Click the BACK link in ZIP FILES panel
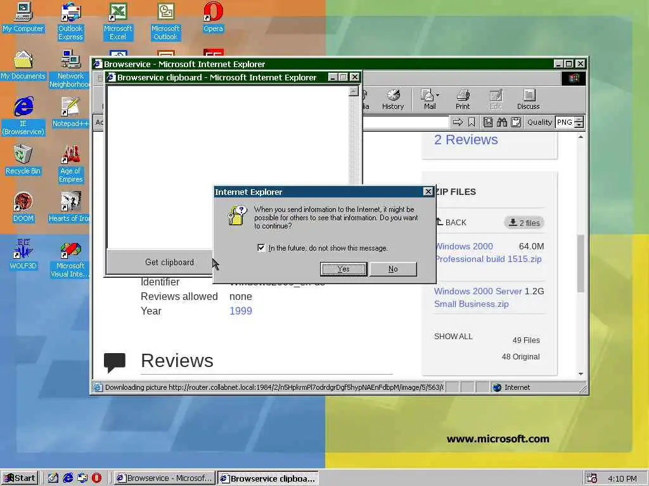This screenshot has width=649, height=486. pos(452,222)
